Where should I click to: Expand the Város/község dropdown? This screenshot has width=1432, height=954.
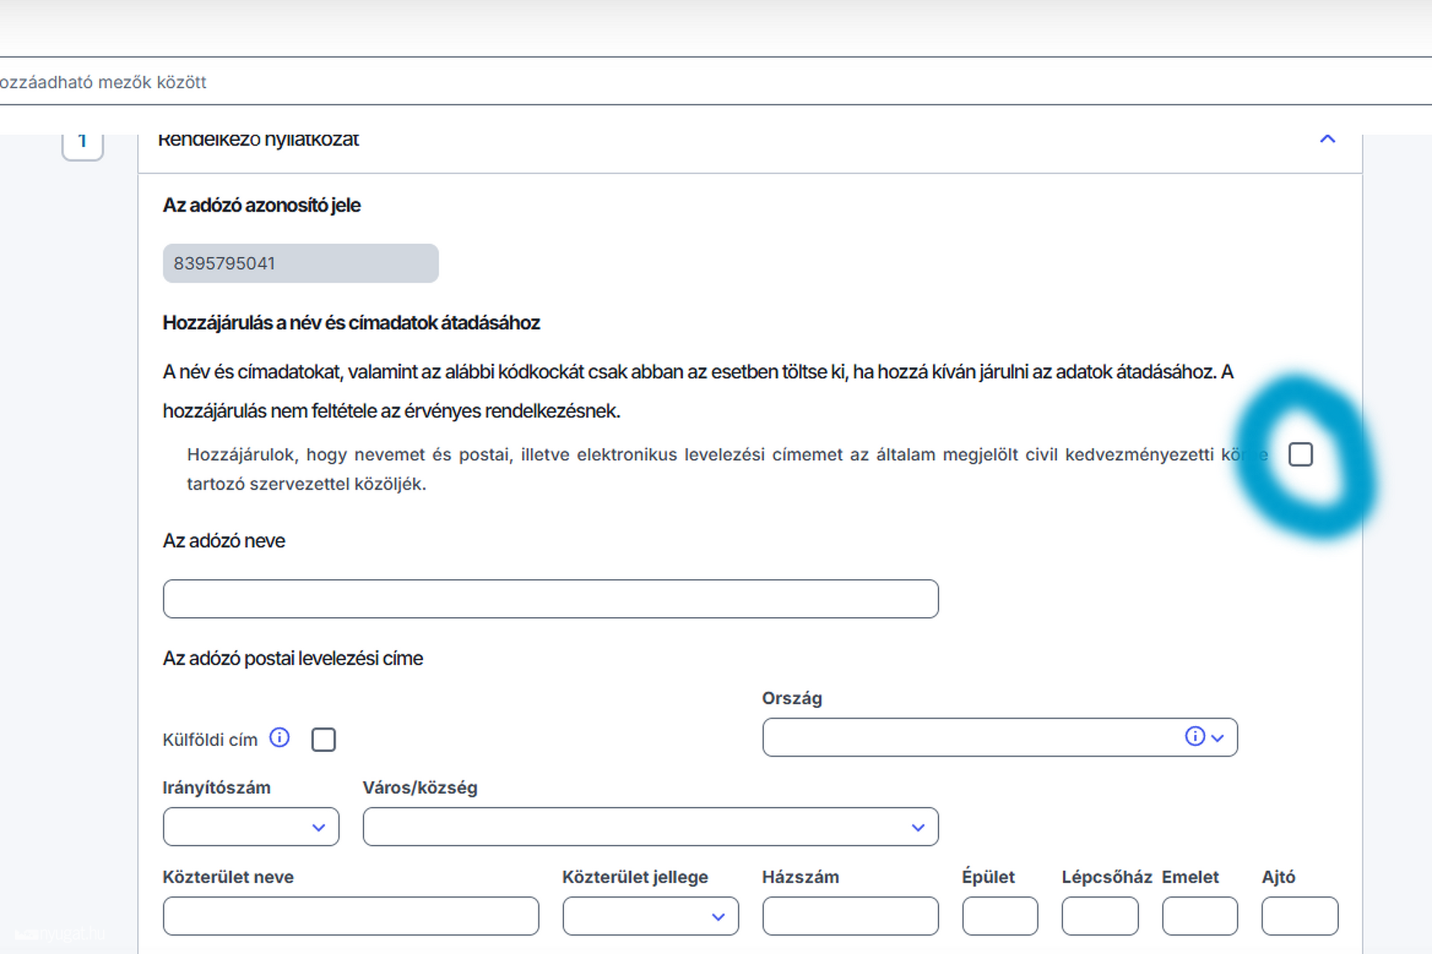[650, 827]
